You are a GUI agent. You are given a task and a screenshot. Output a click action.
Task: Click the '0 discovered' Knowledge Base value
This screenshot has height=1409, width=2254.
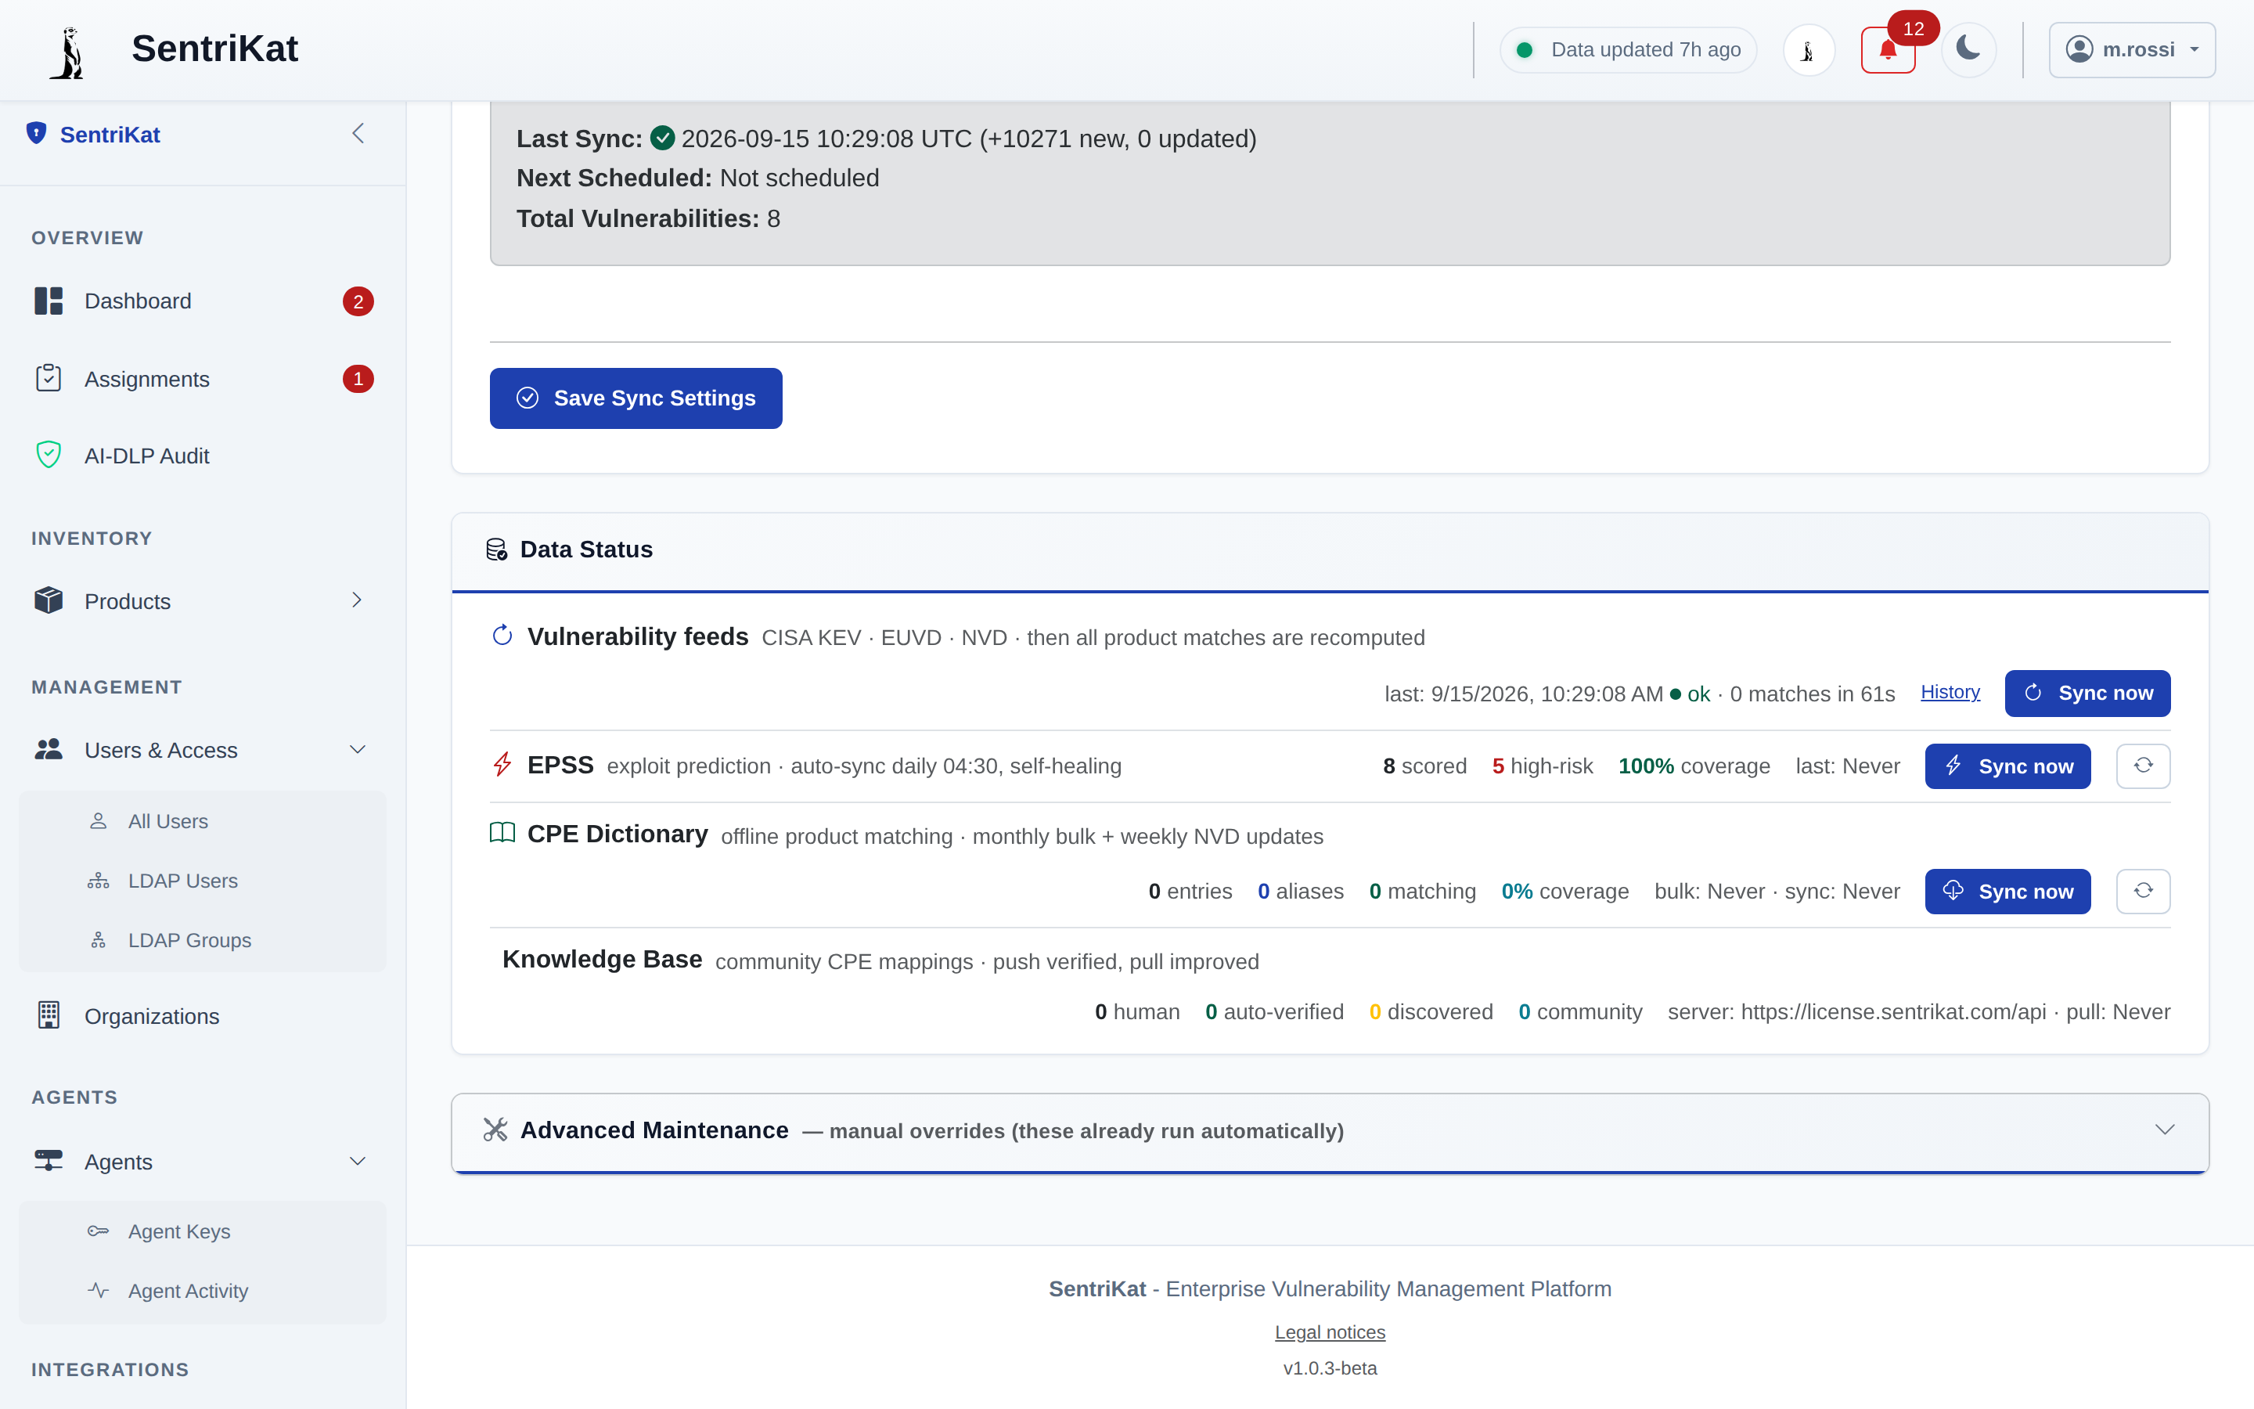point(1431,1012)
